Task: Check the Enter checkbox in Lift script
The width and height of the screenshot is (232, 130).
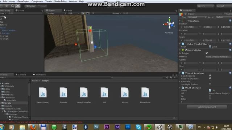Action: click(210, 99)
